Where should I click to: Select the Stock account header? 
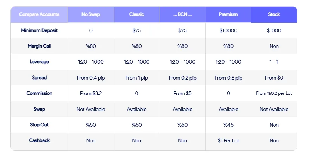click(274, 15)
